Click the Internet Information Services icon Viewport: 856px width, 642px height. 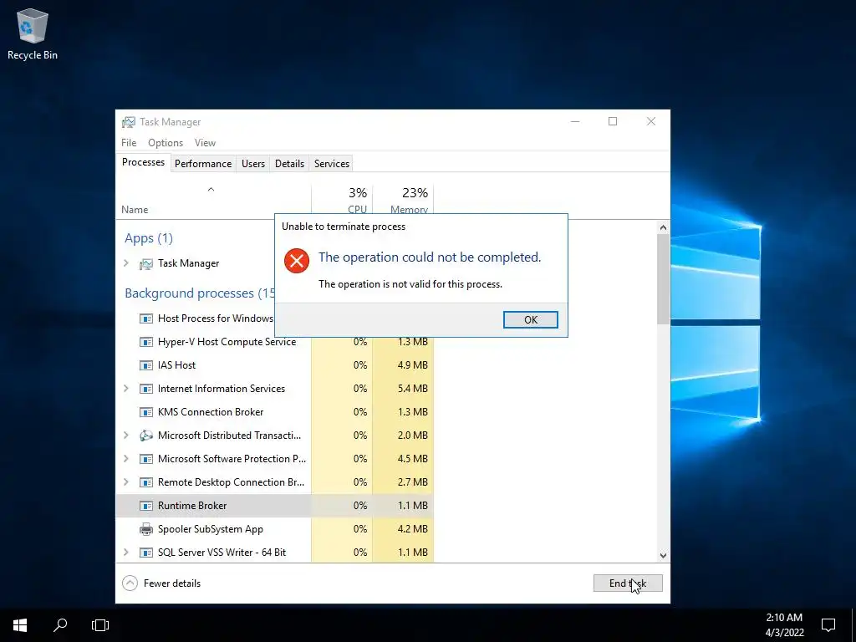click(x=145, y=389)
